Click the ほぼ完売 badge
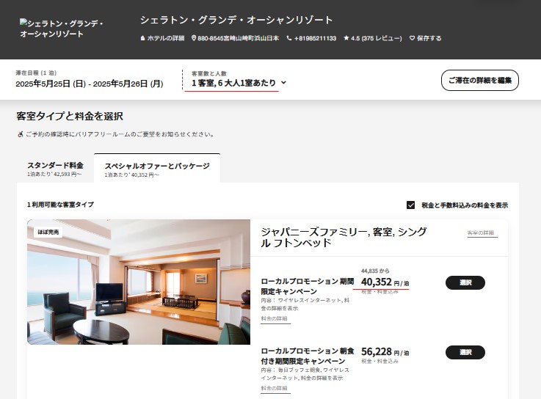The width and height of the screenshot is (541, 399). 48,232
